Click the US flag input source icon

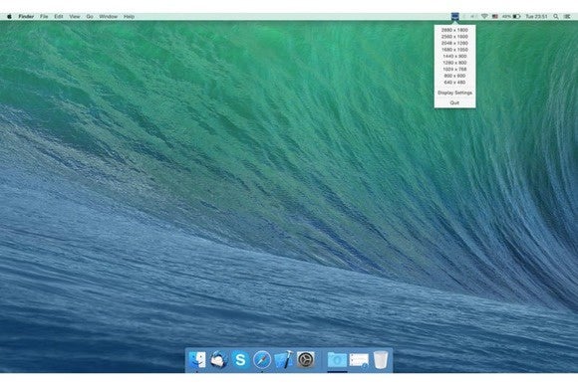[x=495, y=17]
